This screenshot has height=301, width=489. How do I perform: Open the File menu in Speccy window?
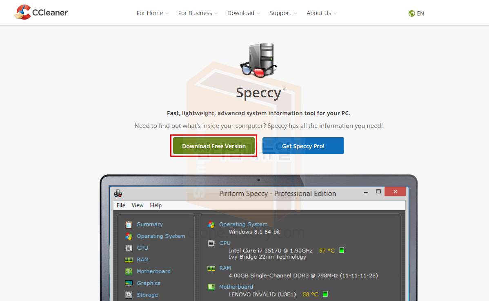121,205
